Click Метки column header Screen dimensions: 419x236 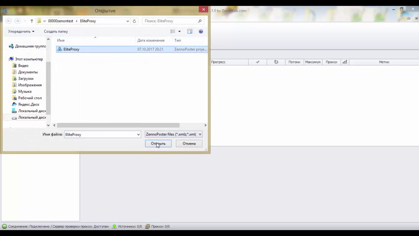click(x=384, y=62)
